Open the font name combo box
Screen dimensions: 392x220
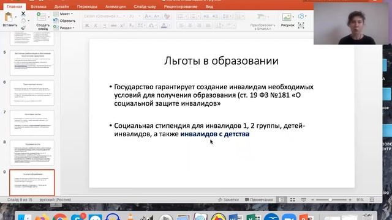pyautogui.click(x=104, y=16)
